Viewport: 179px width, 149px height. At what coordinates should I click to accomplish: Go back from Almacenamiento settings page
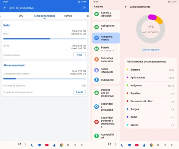[x=126, y=7]
